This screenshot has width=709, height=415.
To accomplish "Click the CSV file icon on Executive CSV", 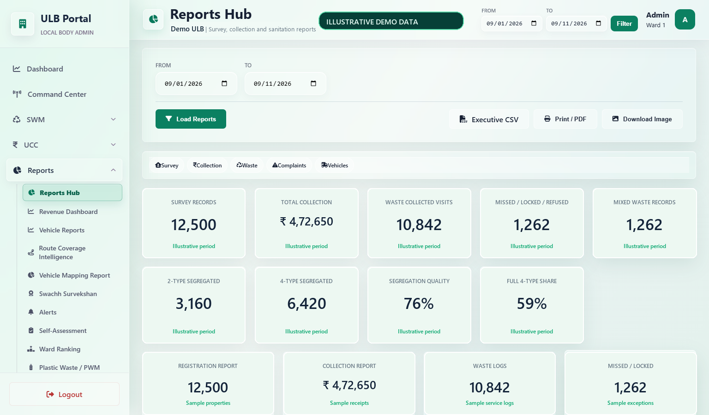I will pyautogui.click(x=463, y=119).
